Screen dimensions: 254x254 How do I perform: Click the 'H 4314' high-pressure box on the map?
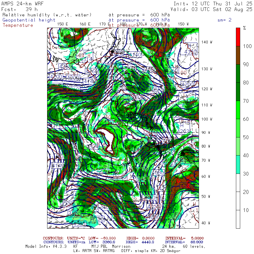(x=85, y=56)
